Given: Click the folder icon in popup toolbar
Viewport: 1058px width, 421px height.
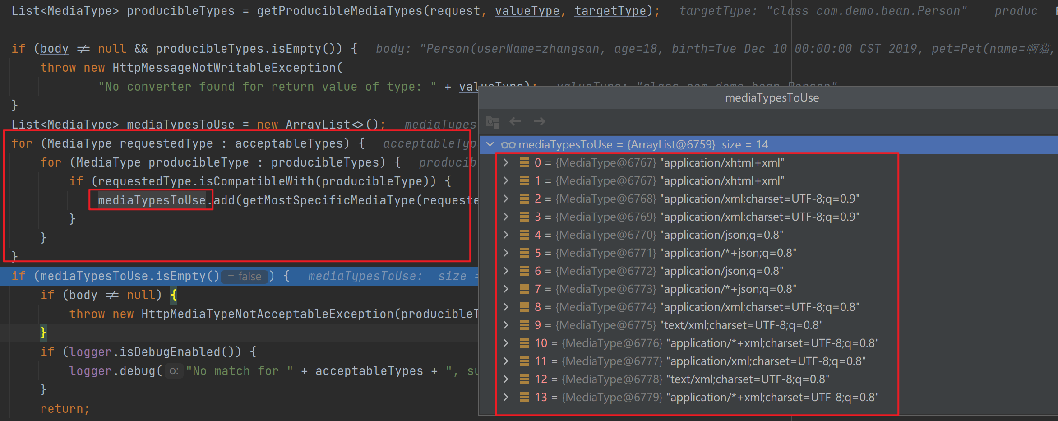Looking at the screenshot, I should [492, 122].
